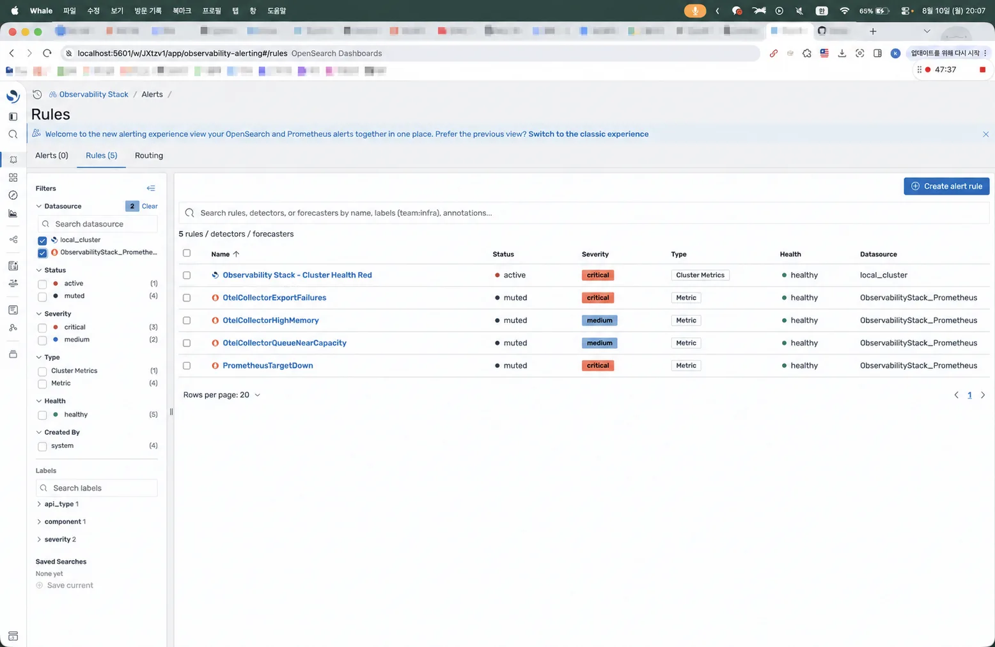Clear the datasource filters
995x647 pixels.
pyautogui.click(x=150, y=206)
